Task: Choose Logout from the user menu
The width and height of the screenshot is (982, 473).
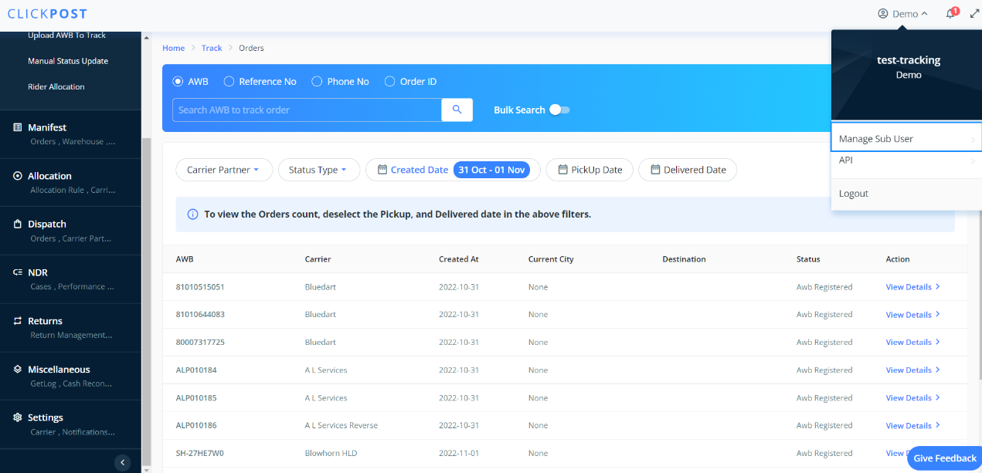Action: (854, 194)
